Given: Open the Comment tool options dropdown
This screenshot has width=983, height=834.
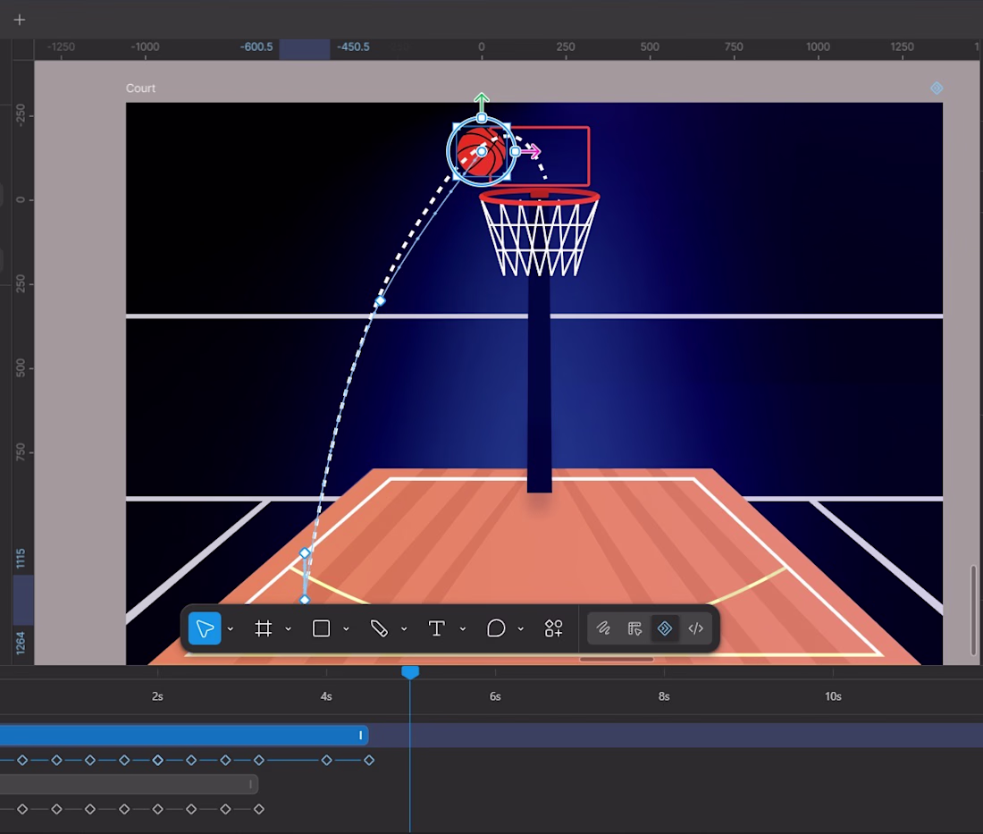Looking at the screenshot, I should click(520, 629).
